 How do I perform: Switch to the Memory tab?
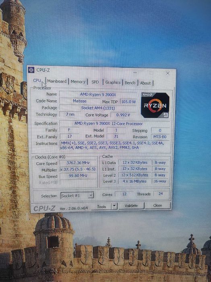coord(78,81)
